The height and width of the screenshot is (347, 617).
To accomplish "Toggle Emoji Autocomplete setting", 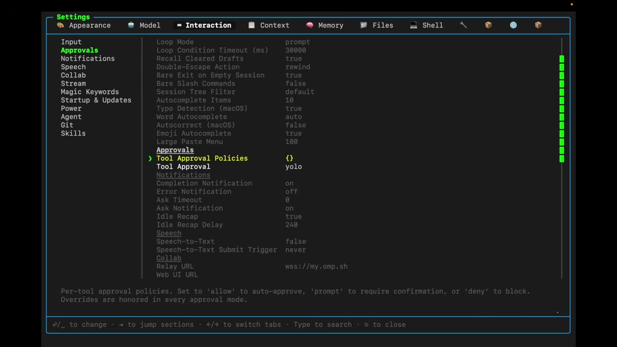I will (x=294, y=133).
